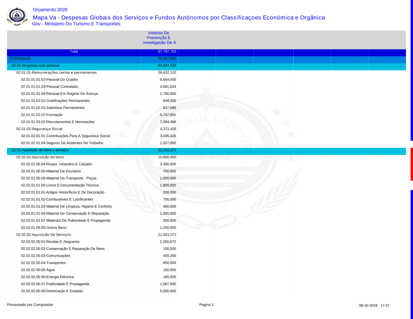This screenshot has width=413, height=319.
Task: Click the Orçamento 2020 heading
Action: (x=50, y=9)
